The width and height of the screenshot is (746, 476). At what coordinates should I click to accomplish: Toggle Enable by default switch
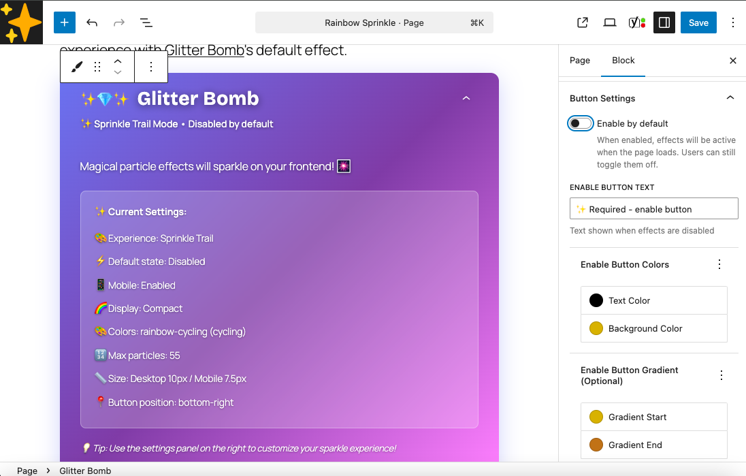pyautogui.click(x=581, y=123)
